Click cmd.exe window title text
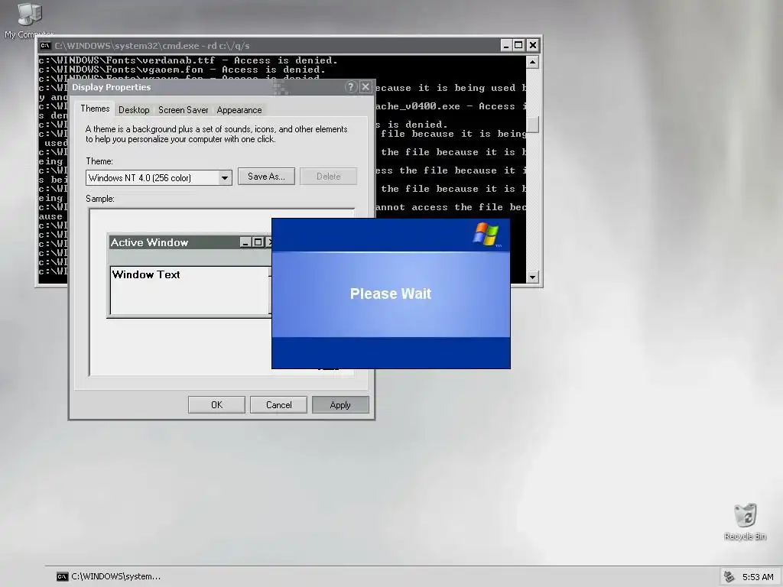 pyautogui.click(x=152, y=45)
